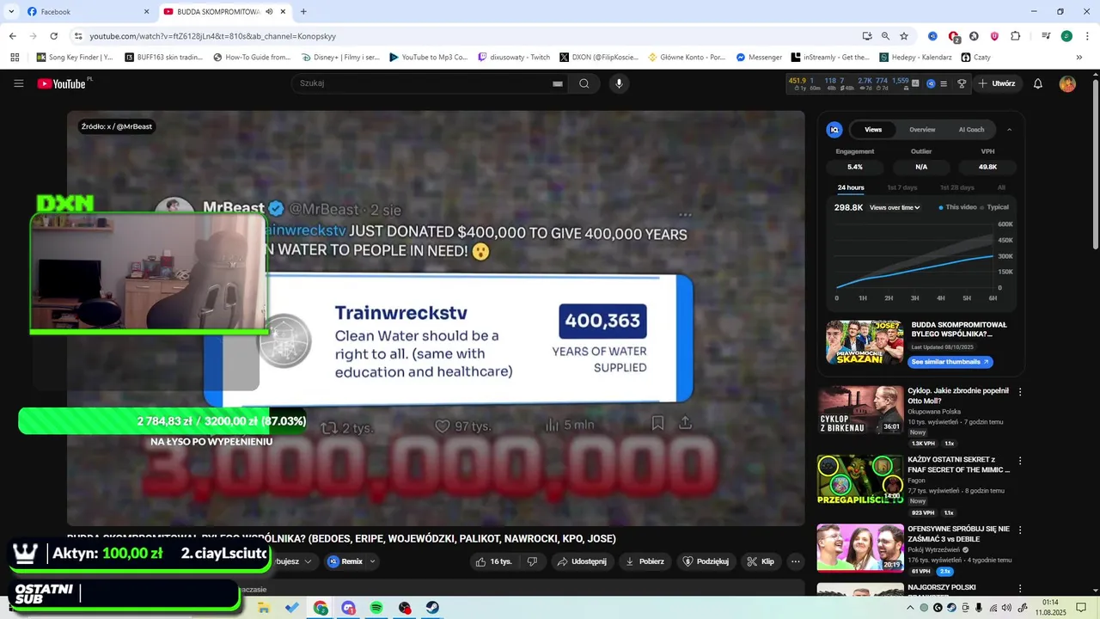Click Udostępnij share button
Image resolution: width=1100 pixels, height=619 pixels.
point(582,561)
